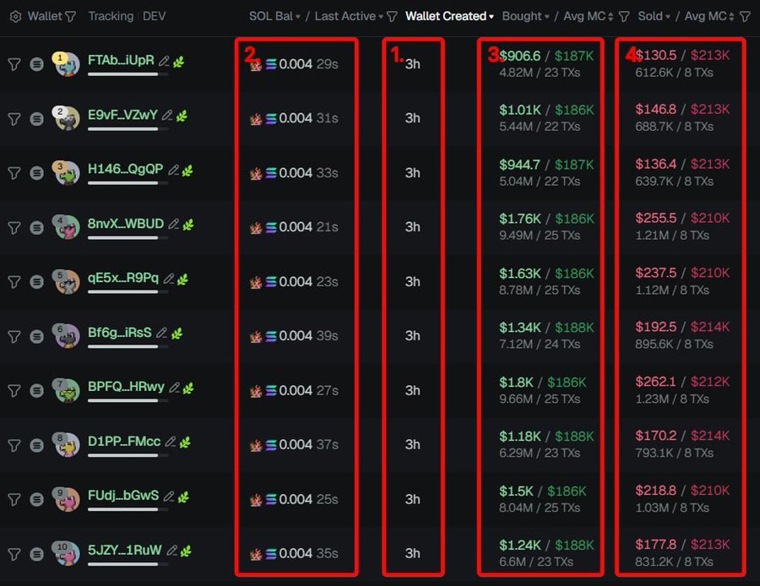This screenshot has width=760, height=586.
Task: Click the sold amount $177.8
Action: (656, 545)
